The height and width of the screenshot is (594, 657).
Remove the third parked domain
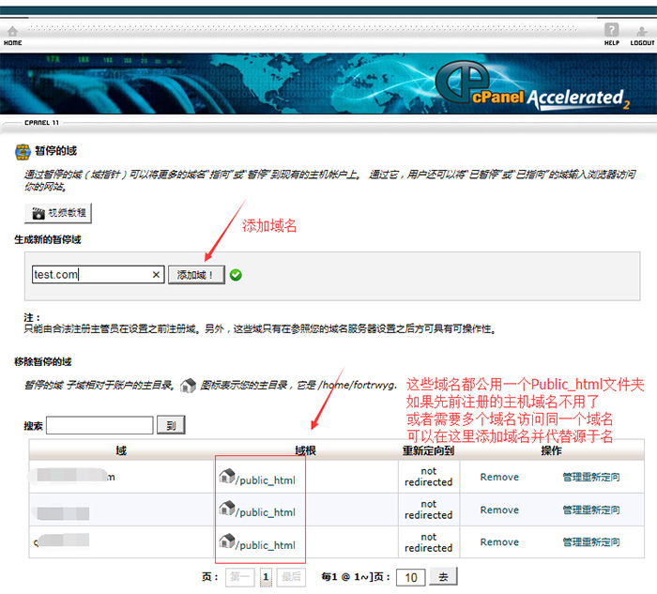coord(499,543)
